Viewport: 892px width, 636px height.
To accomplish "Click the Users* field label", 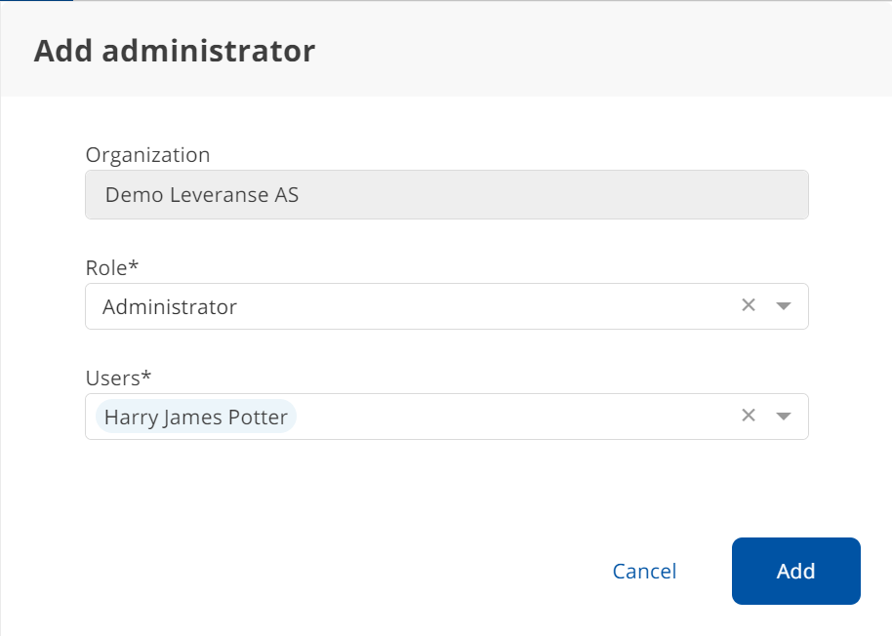I will click(118, 377).
